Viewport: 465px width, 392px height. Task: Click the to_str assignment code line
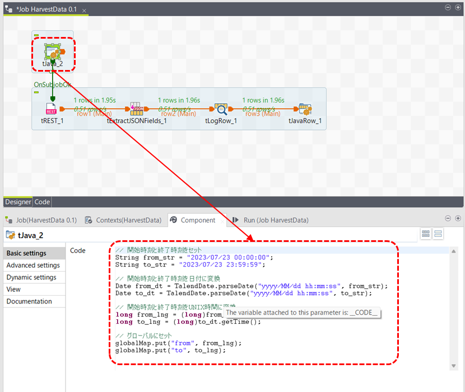(190, 264)
